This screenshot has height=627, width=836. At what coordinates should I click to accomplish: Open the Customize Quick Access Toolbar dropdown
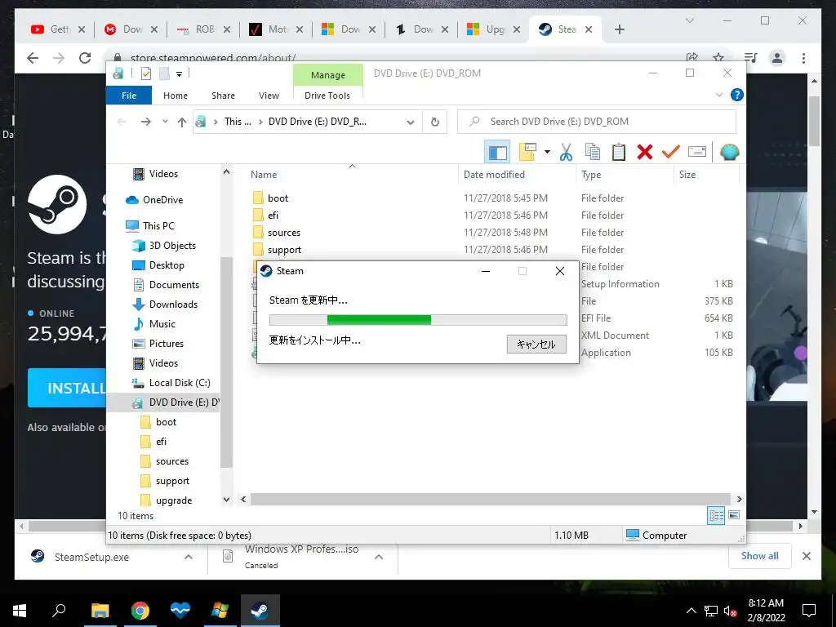click(179, 74)
